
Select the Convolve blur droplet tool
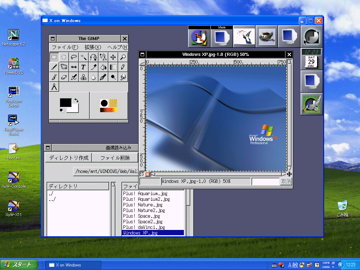pos(94,77)
